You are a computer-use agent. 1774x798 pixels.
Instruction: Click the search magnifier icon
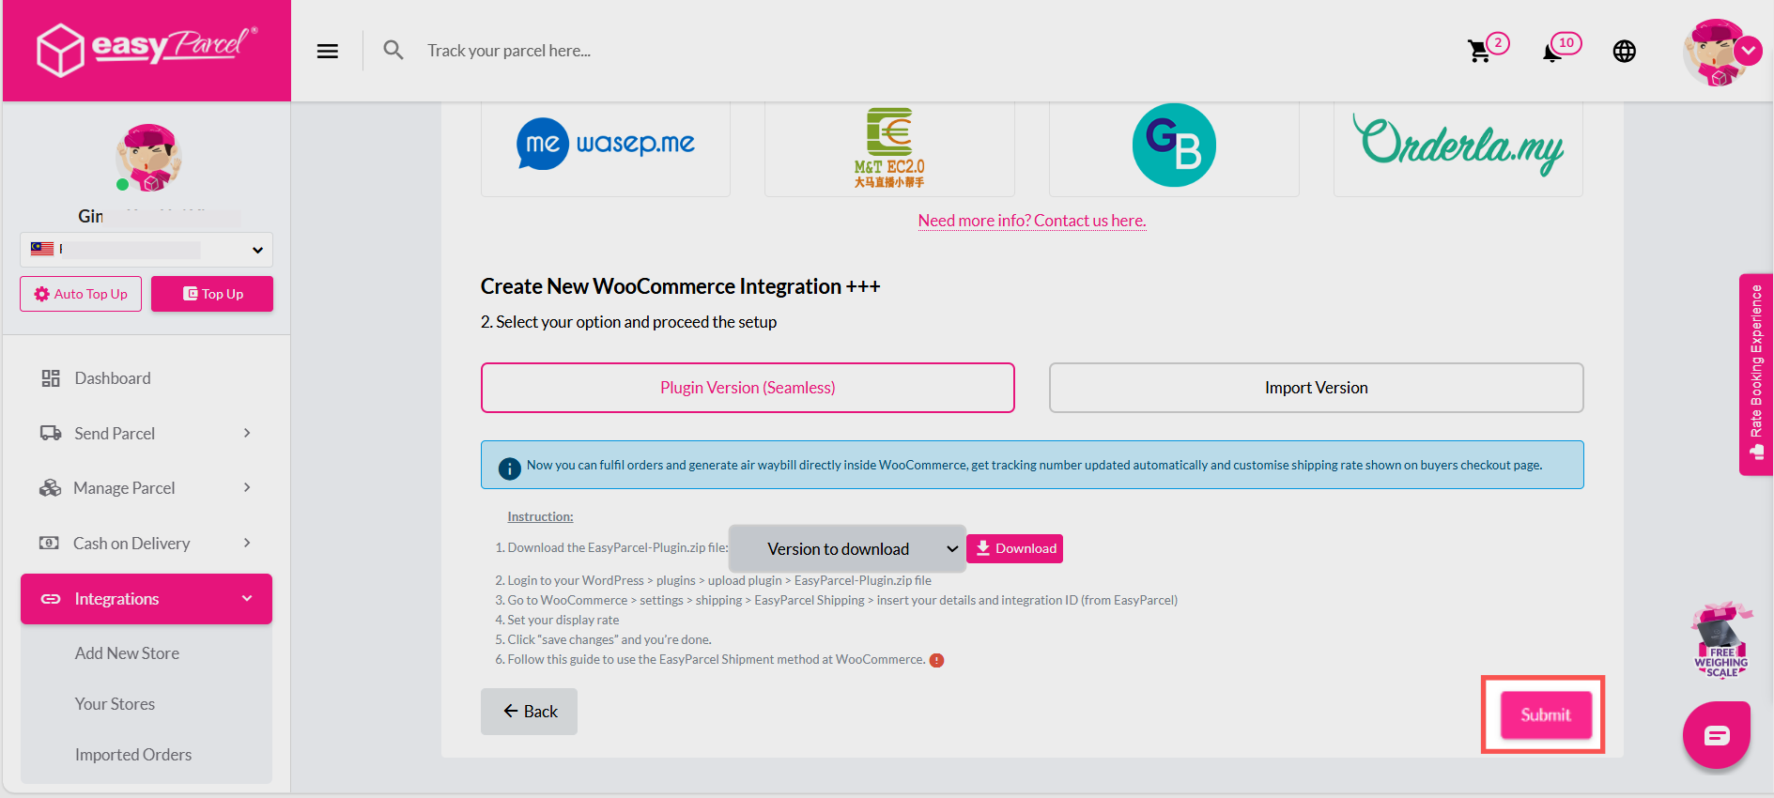[x=393, y=50]
